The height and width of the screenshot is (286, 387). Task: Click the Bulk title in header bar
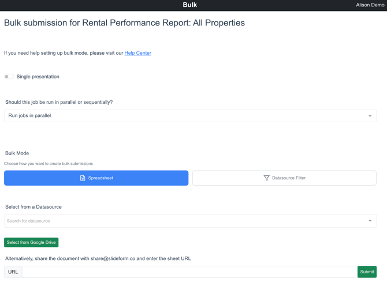189,5
